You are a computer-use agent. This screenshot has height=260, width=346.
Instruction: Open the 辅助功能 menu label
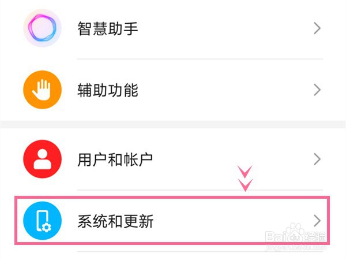[108, 91]
